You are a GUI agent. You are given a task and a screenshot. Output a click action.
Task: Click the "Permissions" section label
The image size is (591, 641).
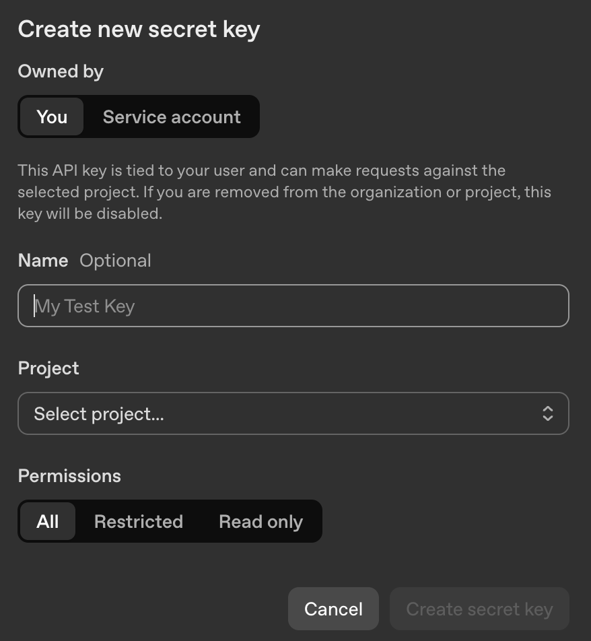69,476
